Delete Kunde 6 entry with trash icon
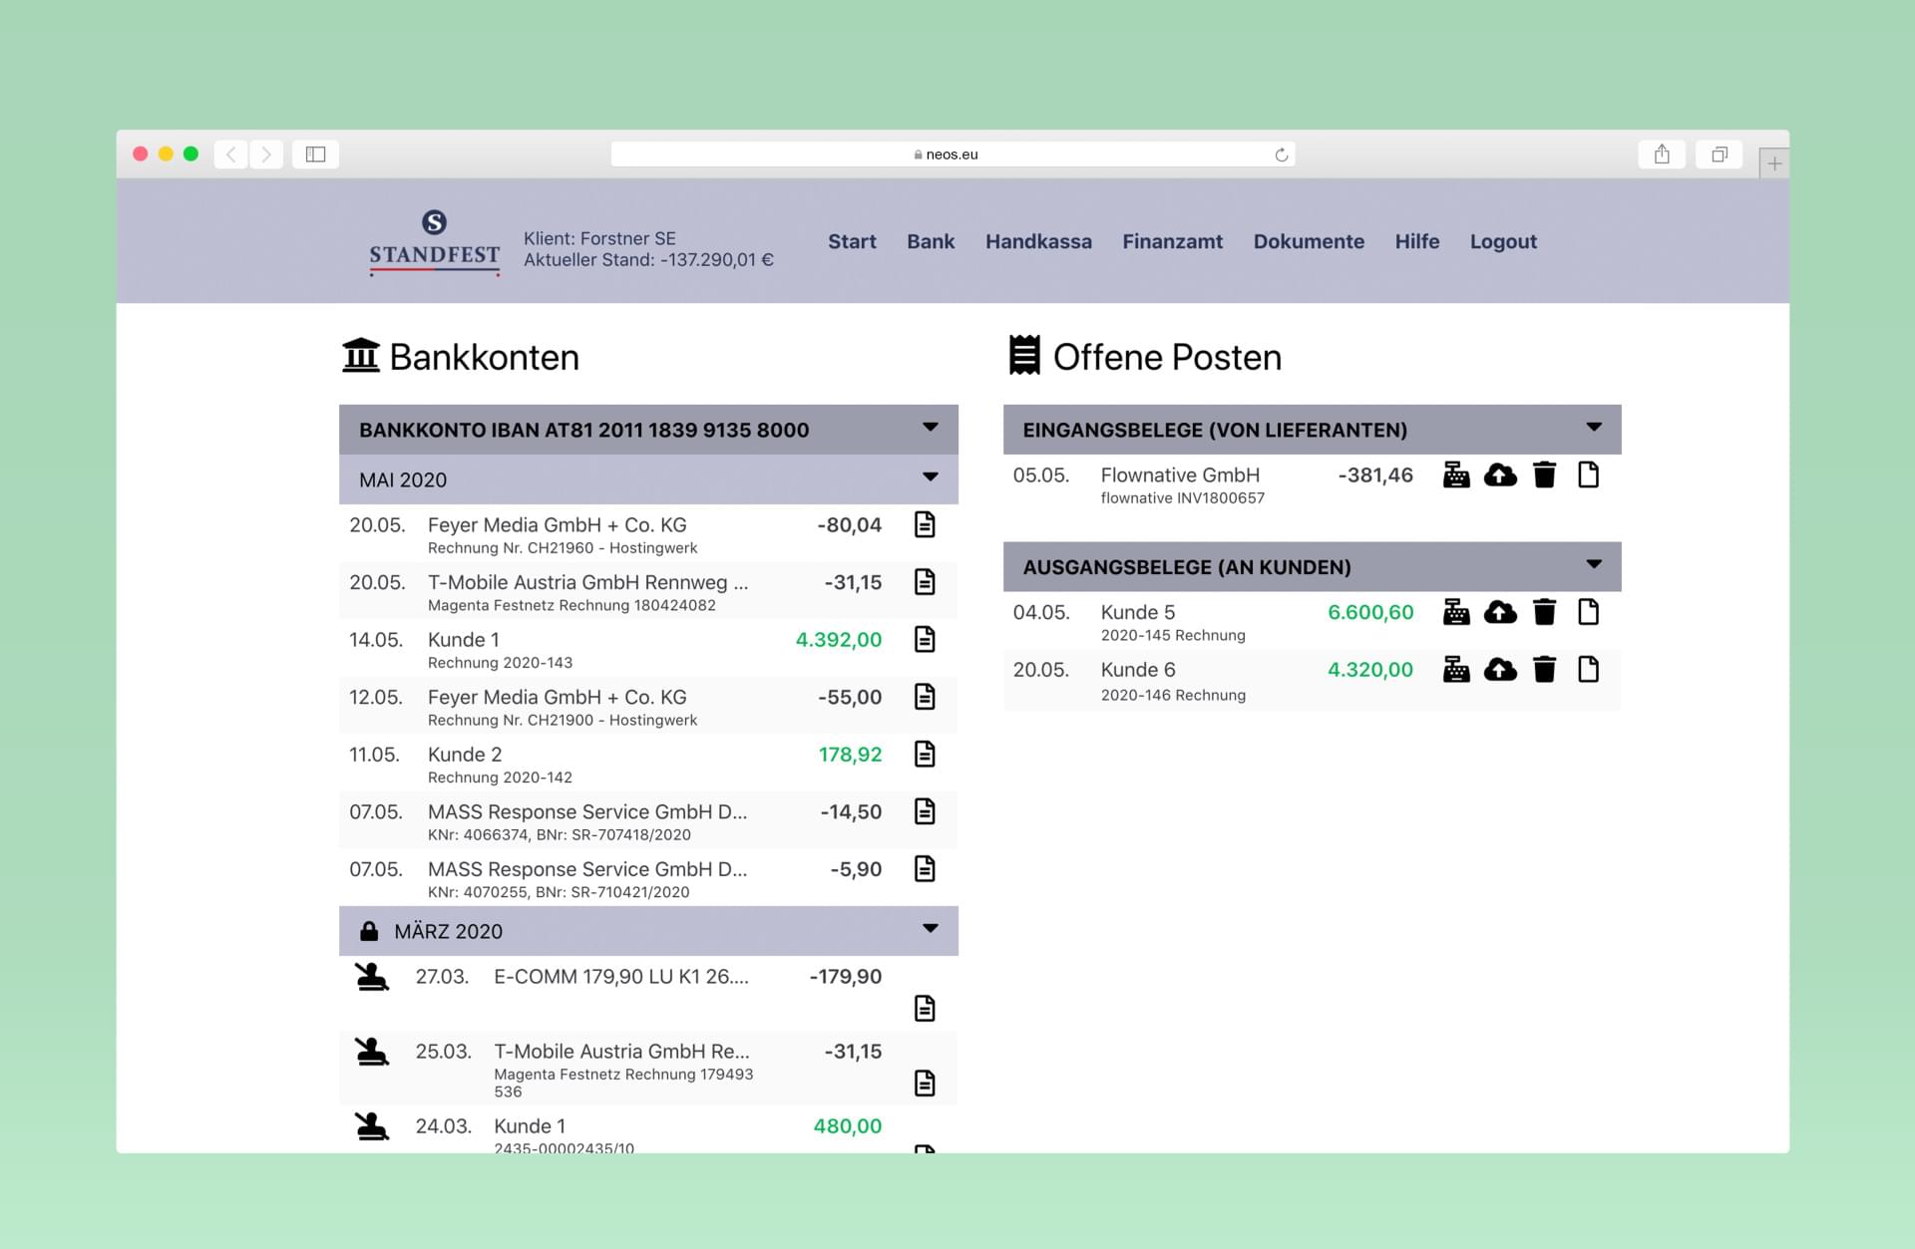This screenshot has height=1249, width=1915. tap(1544, 669)
